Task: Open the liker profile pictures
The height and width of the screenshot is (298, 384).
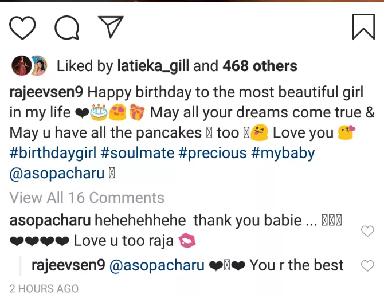Action: 29,66
